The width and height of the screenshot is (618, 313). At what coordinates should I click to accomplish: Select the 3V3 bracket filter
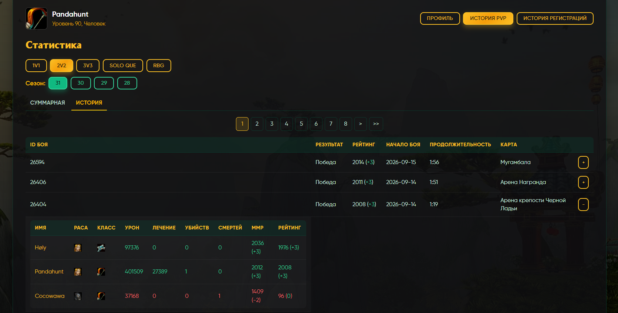pyautogui.click(x=88, y=65)
